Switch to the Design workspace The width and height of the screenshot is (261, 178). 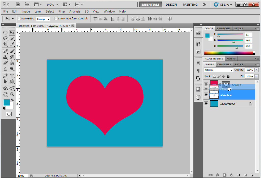(171, 5)
